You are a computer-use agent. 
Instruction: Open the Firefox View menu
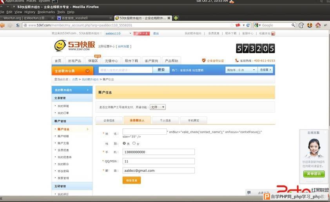pyautogui.click(x=18, y=12)
